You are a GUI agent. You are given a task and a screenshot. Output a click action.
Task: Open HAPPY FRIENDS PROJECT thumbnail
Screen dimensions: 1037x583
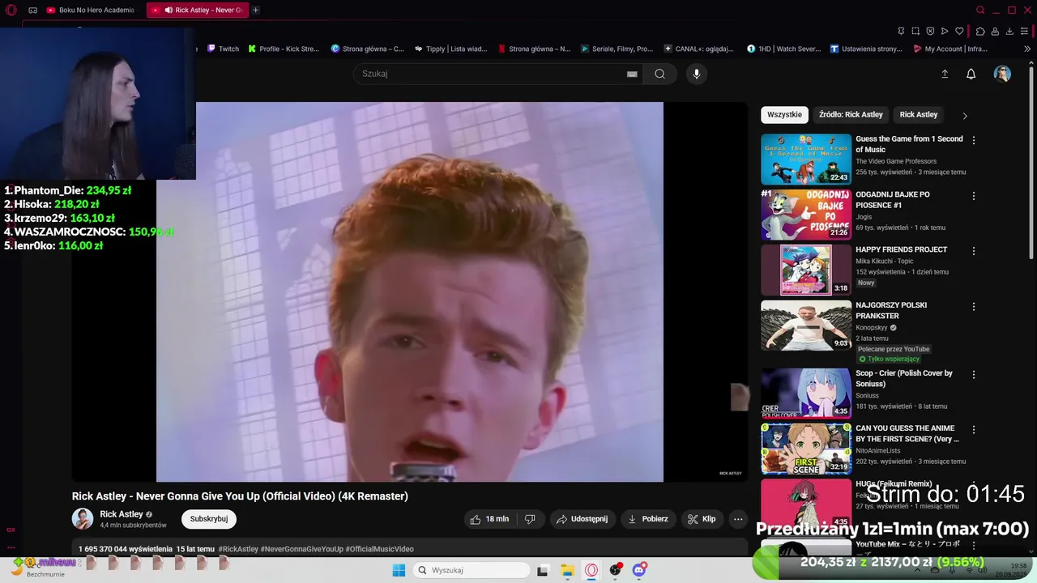(x=806, y=270)
